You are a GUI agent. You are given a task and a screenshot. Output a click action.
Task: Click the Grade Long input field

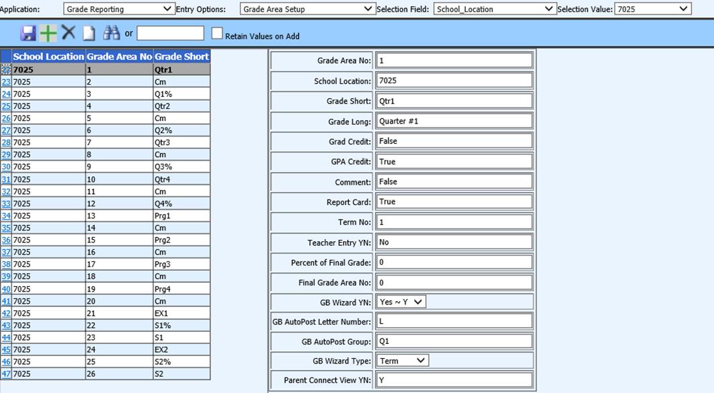[454, 121]
